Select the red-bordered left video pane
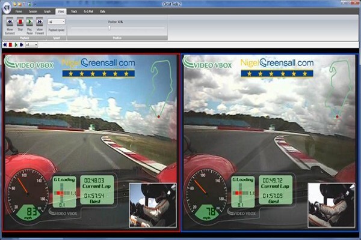Image resolution: width=361 pixels, height=240 pixels. [91, 142]
